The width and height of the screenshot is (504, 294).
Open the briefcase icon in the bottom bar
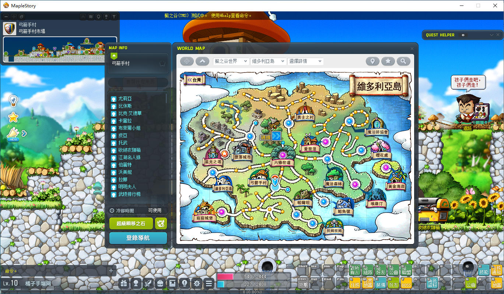click(161, 283)
